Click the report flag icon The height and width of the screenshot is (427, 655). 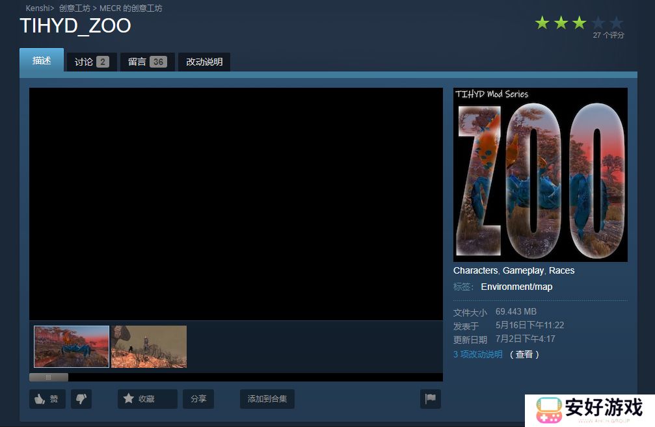(x=430, y=398)
